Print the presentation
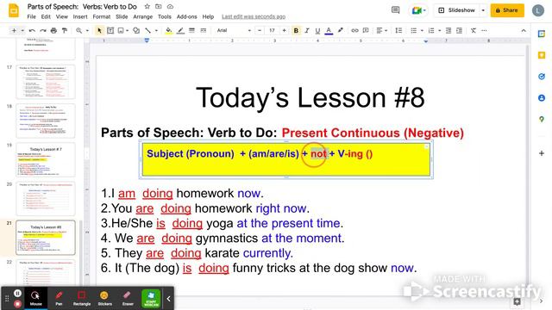552x310 pixels. coord(53,31)
